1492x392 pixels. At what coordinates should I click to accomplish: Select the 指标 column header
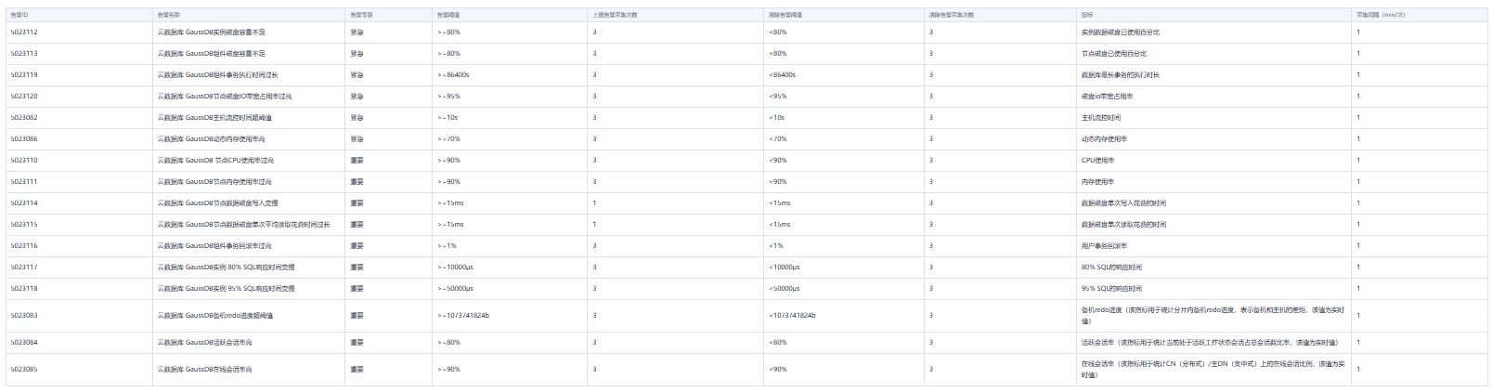pos(1087,15)
